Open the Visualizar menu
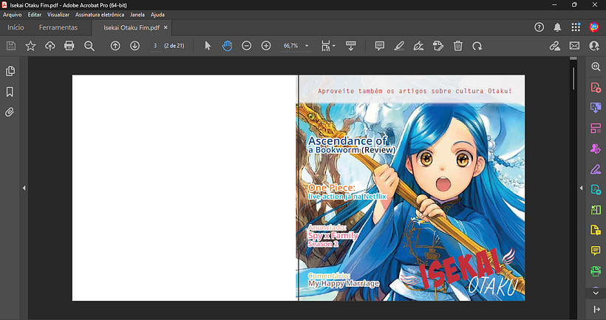This screenshot has height=320, width=606. (x=58, y=15)
